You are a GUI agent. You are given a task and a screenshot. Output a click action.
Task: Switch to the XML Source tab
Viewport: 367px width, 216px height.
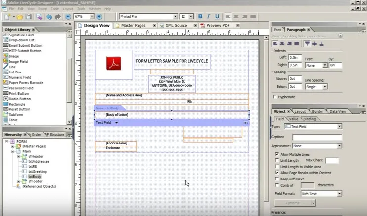tap(176, 25)
